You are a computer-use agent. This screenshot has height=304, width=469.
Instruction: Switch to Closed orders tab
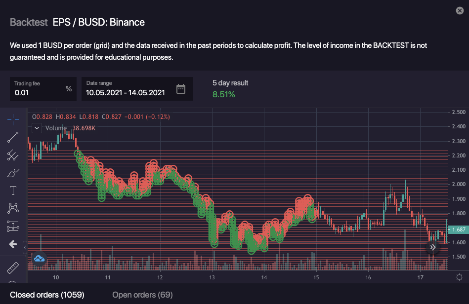[x=43, y=295]
